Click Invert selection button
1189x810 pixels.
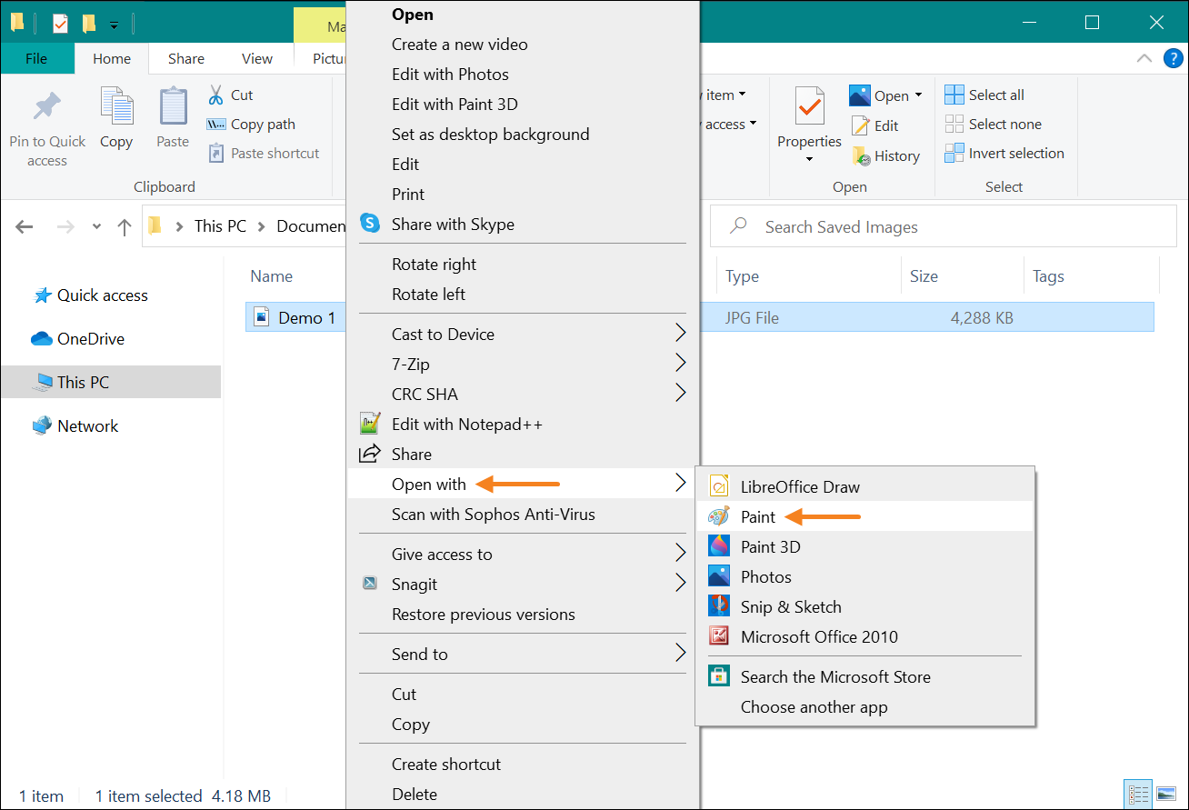pos(1004,153)
